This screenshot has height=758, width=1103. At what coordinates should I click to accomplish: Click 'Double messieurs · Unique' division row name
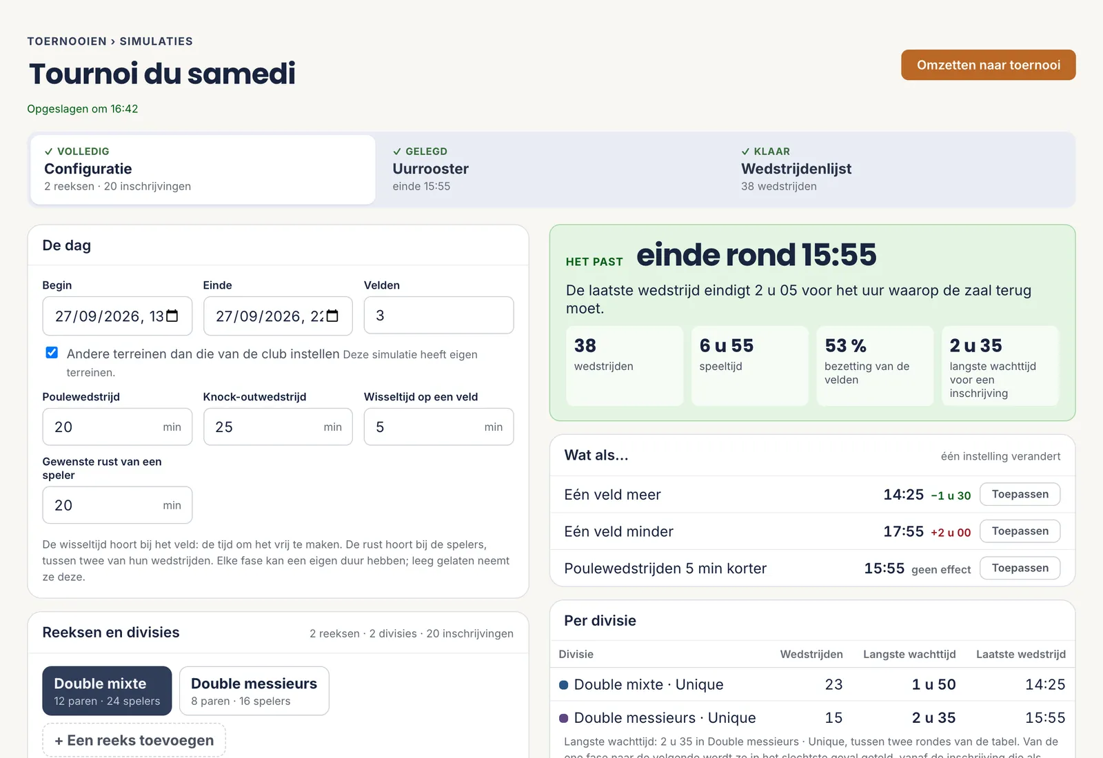pos(665,717)
